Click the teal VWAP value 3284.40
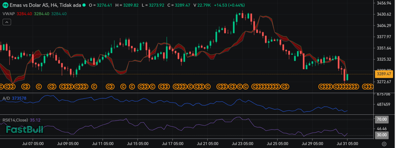Viewport: 396px width, 148px height. [x=59, y=14]
